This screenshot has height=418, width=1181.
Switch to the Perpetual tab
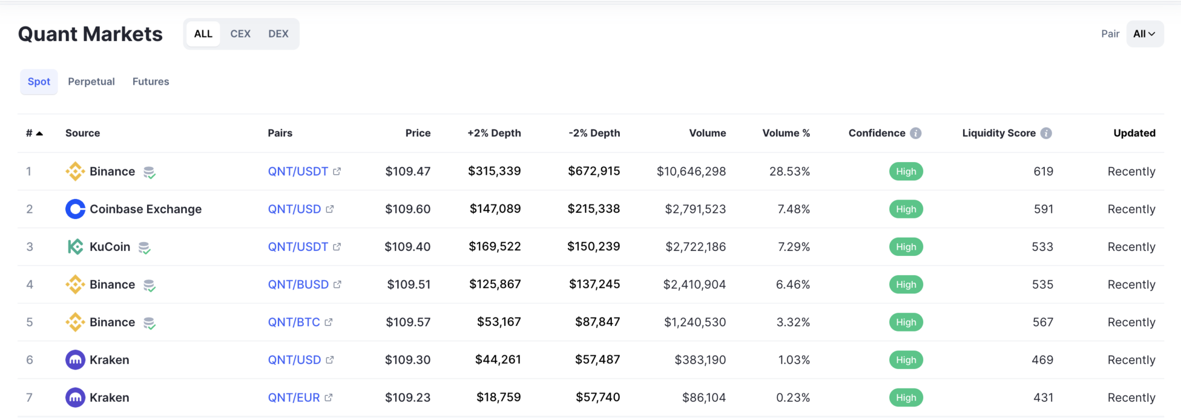click(91, 82)
